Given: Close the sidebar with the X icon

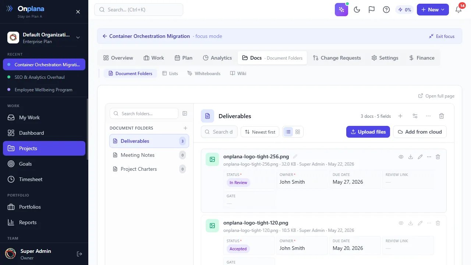Looking at the screenshot, I should 78,12.
